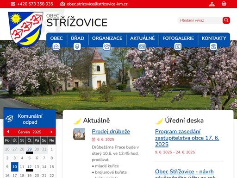237x178 pixels.
Task: Click the telephone icon in the top bar
Action: coord(13,4)
